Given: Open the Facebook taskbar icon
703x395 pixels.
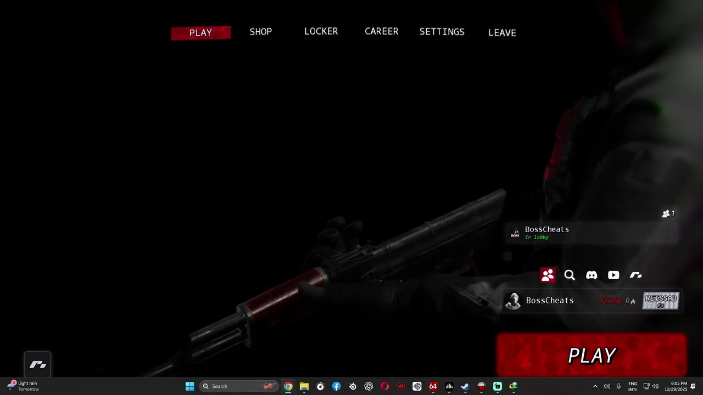Looking at the screenshot, I should click(x=336, y=386).
